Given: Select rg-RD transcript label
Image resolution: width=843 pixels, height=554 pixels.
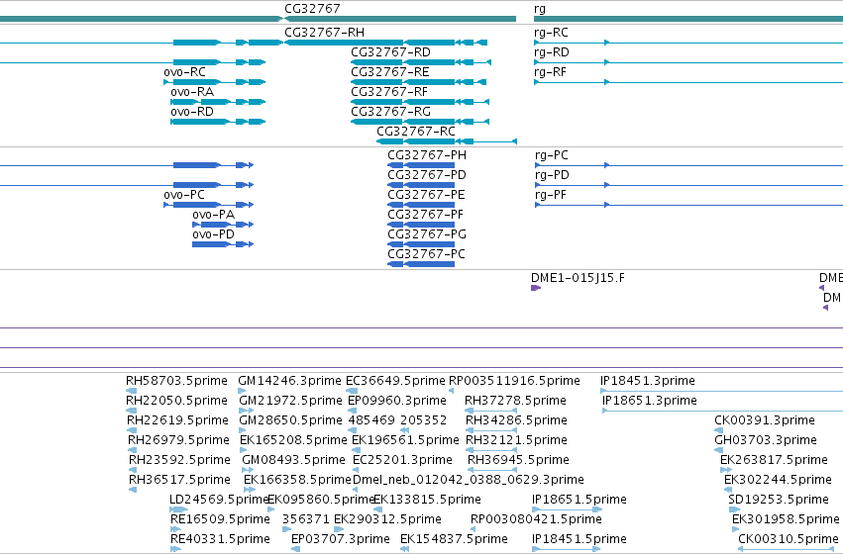Looking at the screenshot, I should [552, 52].
